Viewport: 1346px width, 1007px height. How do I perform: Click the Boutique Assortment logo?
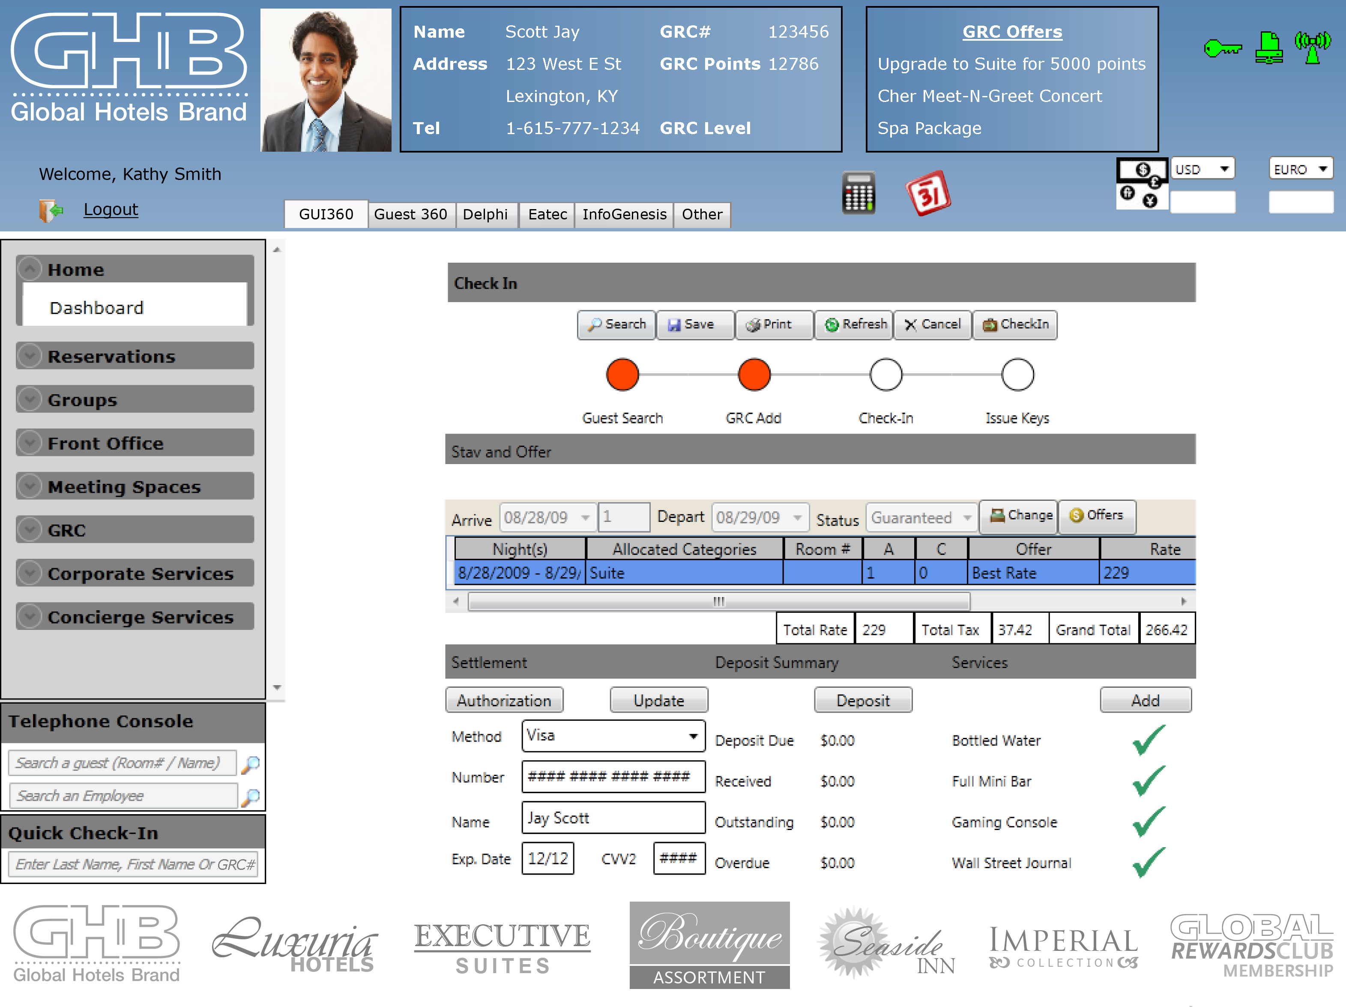709,945
